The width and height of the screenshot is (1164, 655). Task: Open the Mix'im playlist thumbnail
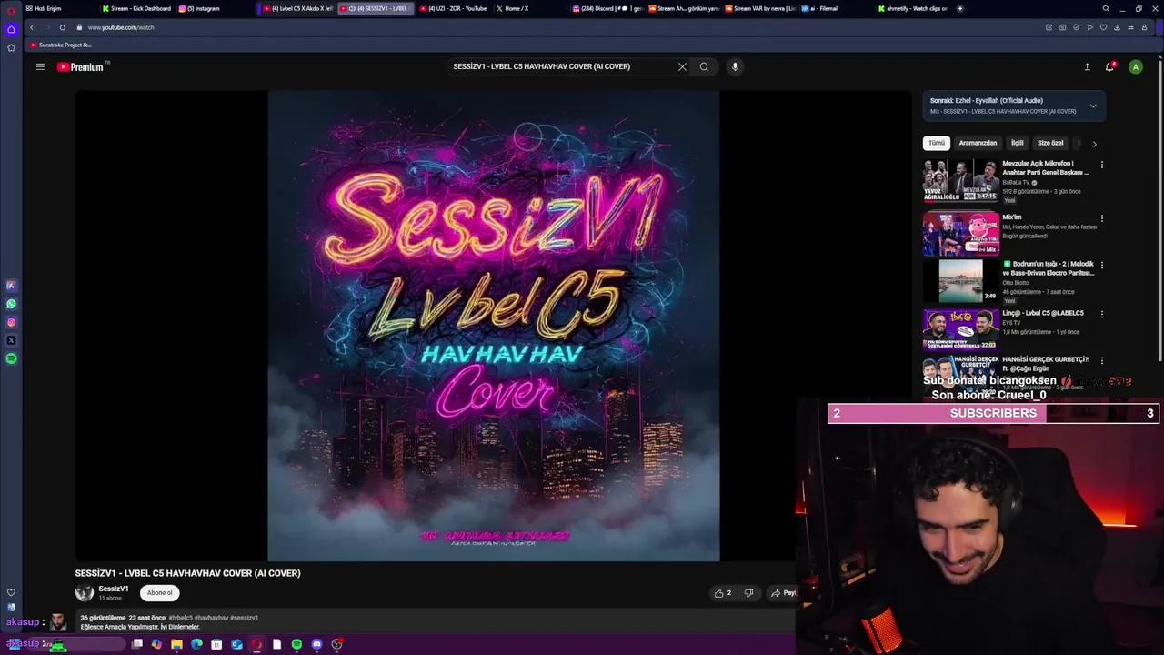(960, 233)
